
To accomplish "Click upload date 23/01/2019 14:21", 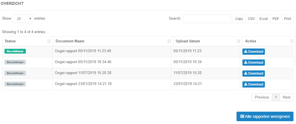I will click(187, 84).
